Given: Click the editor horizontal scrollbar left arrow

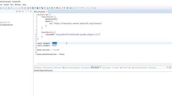Looking at the screenshot, I should tap(38, 64).
